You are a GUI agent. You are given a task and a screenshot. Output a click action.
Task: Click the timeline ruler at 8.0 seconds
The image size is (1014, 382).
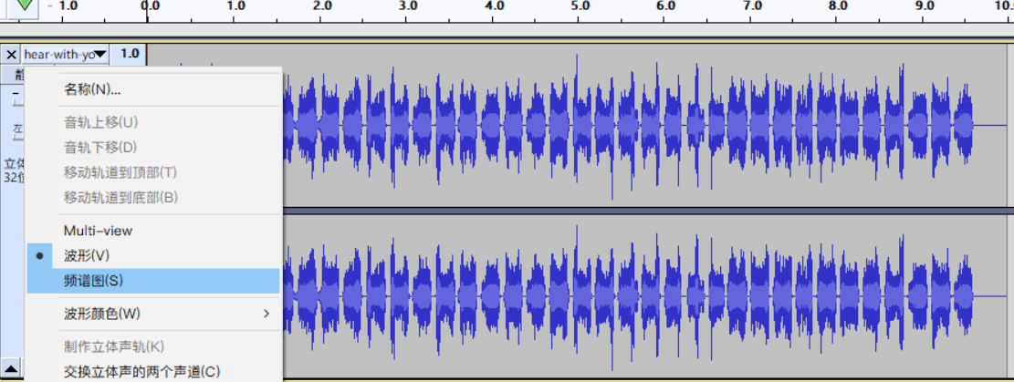pyautogui.click(x=838, y=5)
